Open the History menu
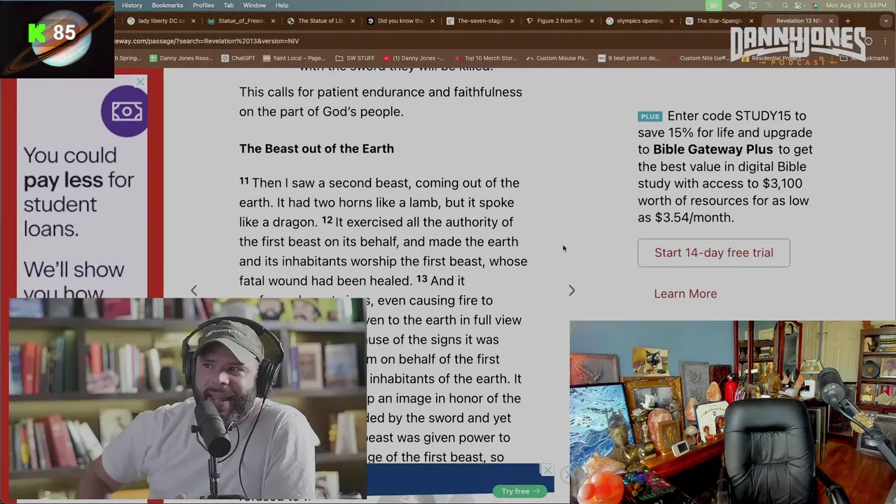896x504 pixels. tap(132, 6)
